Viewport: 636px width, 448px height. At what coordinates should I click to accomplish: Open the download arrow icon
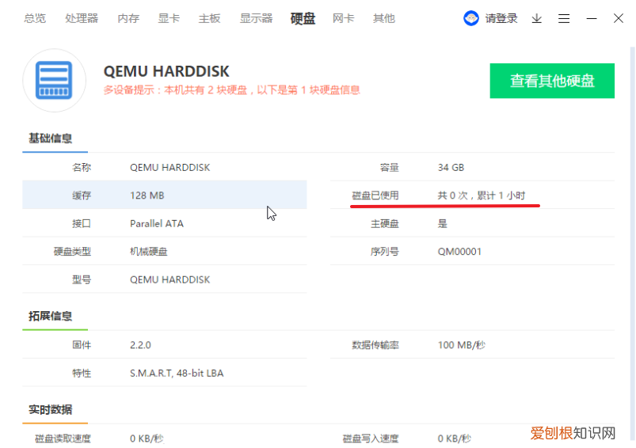point(537,18)
